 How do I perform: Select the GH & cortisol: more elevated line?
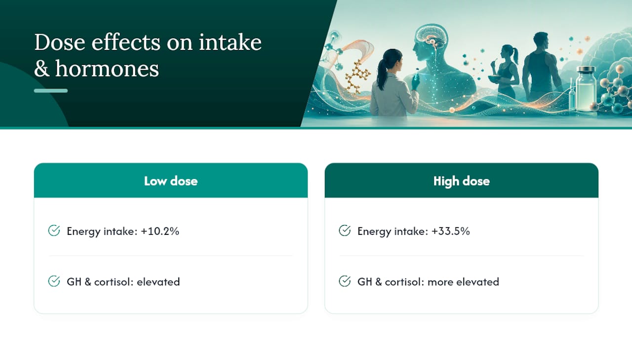pos(428,282)
